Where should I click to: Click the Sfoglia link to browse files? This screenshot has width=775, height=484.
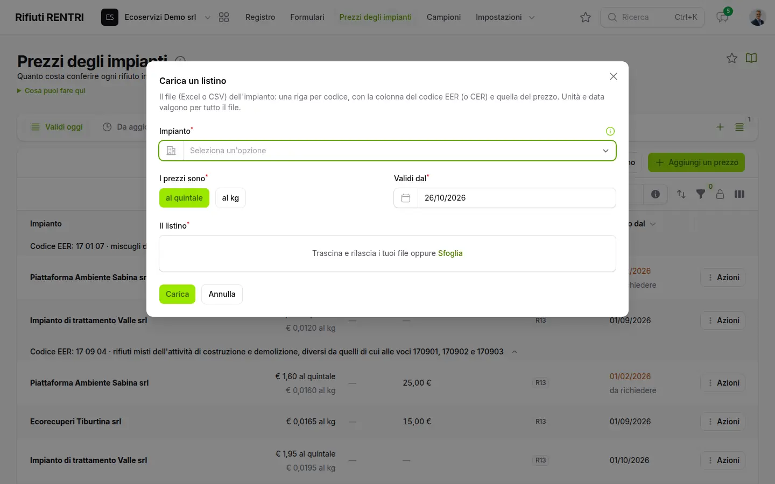click(x=450, y=253)
